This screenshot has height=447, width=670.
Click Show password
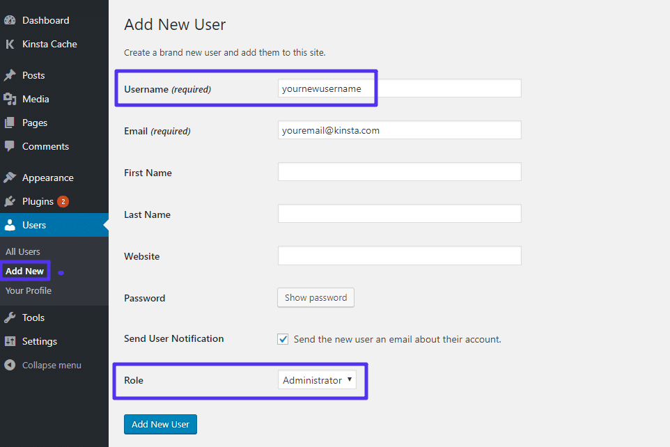[315, 297]
